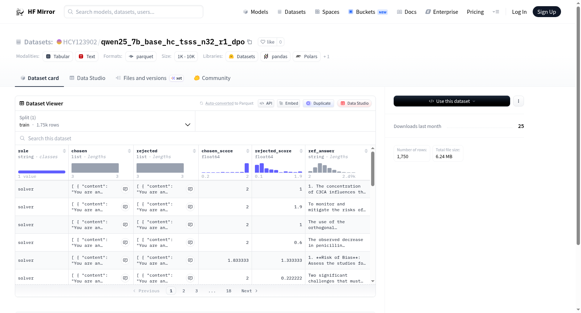Open the Spaces nav item
The height and width of the screenshot is (313, 581).
327,12
